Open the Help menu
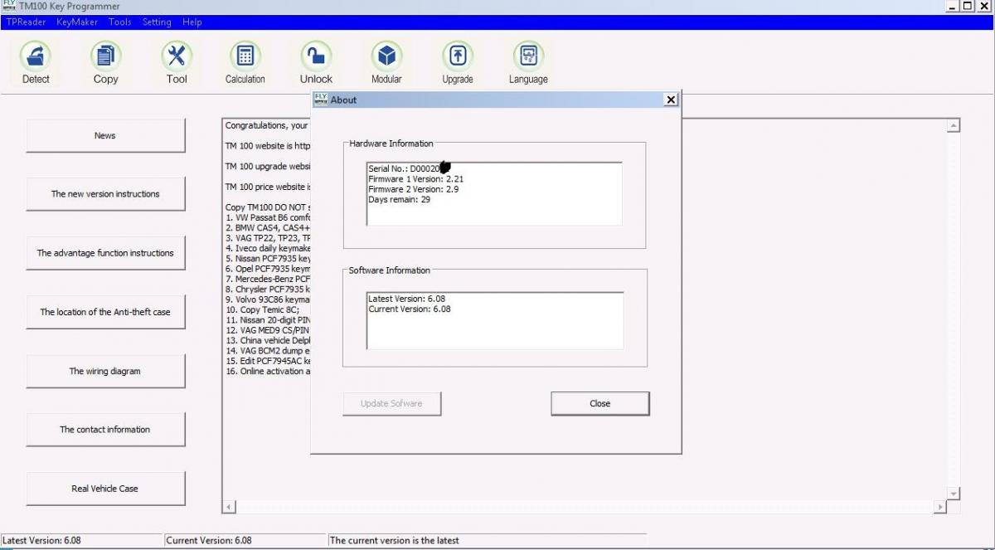 pos(192,22)
